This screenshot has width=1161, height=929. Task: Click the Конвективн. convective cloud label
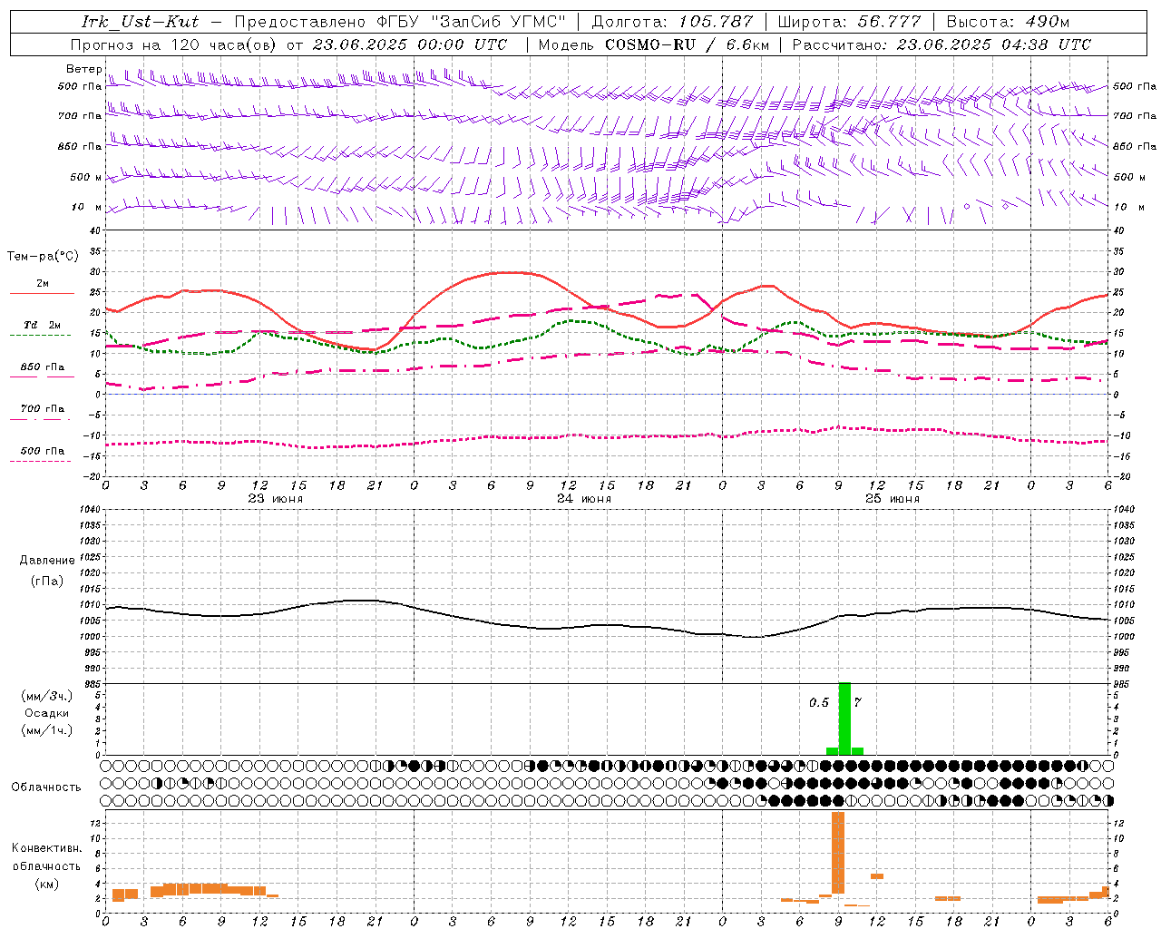(x=47, y=848)
